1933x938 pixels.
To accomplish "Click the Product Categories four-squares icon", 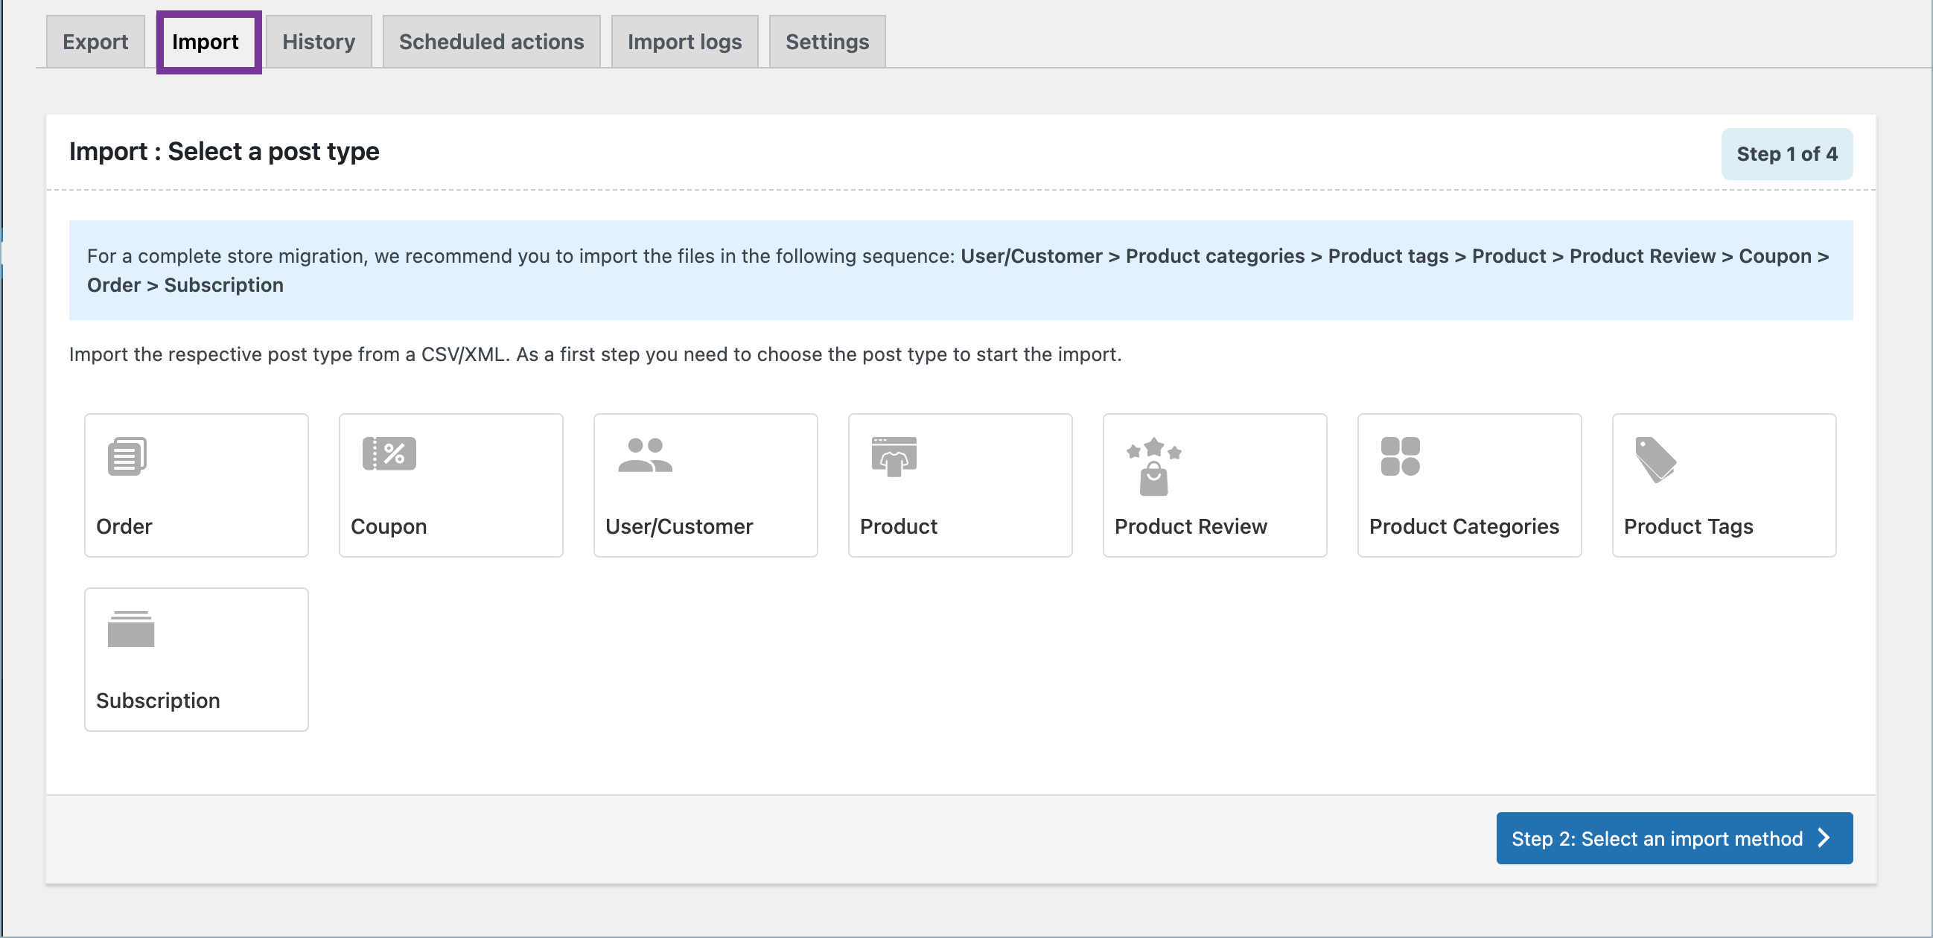I will pyautogui.click(x=1399, y=456).
